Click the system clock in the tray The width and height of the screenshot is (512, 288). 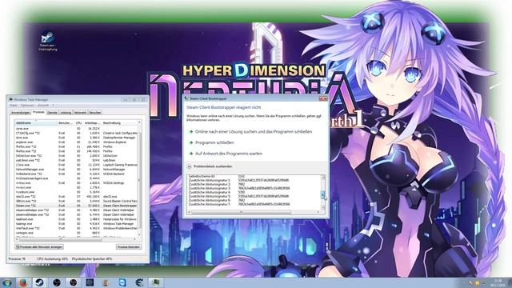point(498,282)
